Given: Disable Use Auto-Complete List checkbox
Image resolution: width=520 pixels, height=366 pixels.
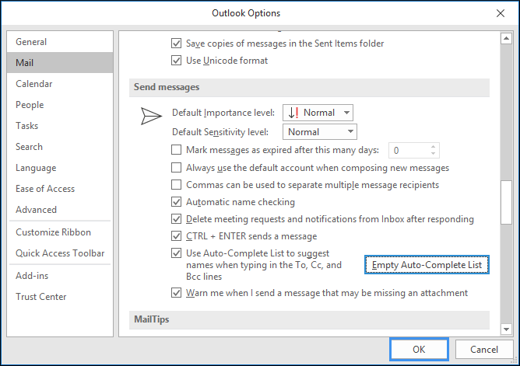Looking at the screenshot, I should [x=176, y=253].
